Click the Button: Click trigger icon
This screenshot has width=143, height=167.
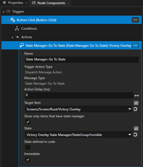[x=13, y=20]
